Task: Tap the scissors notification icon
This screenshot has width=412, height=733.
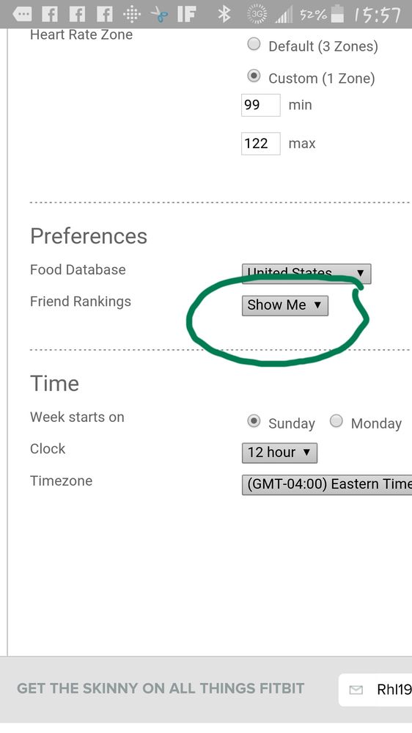Action: (159, 15)
